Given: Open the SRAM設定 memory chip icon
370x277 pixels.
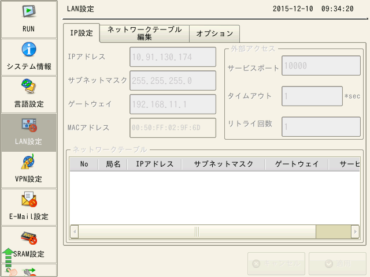Looking at the screenshot, I should (29, 237).
